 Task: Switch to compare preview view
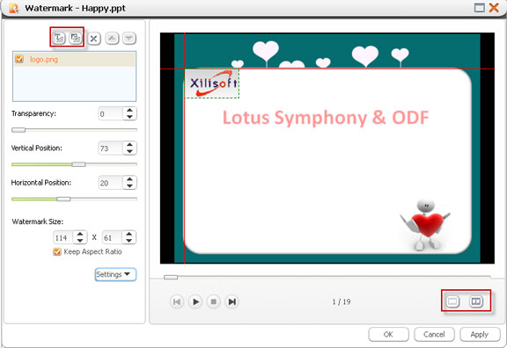tap(476, 301)
